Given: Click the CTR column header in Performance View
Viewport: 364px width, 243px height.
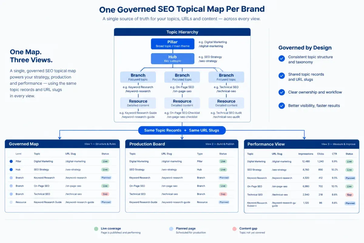Looking at the screenshot, I should pyautogui.click(x=335, y=154).
